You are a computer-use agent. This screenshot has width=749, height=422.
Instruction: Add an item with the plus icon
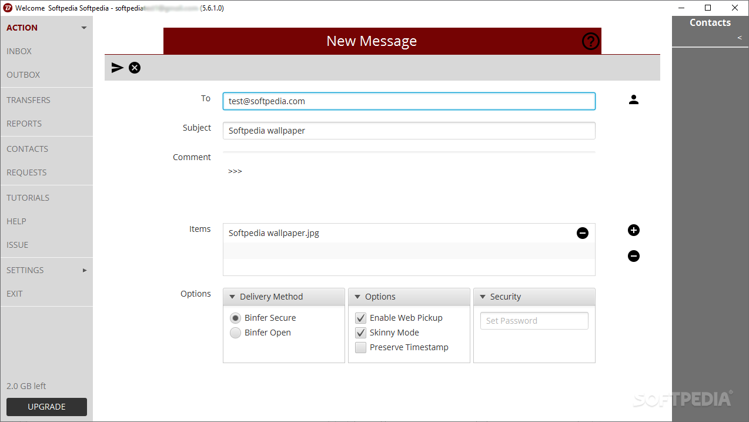pos(633,230)
